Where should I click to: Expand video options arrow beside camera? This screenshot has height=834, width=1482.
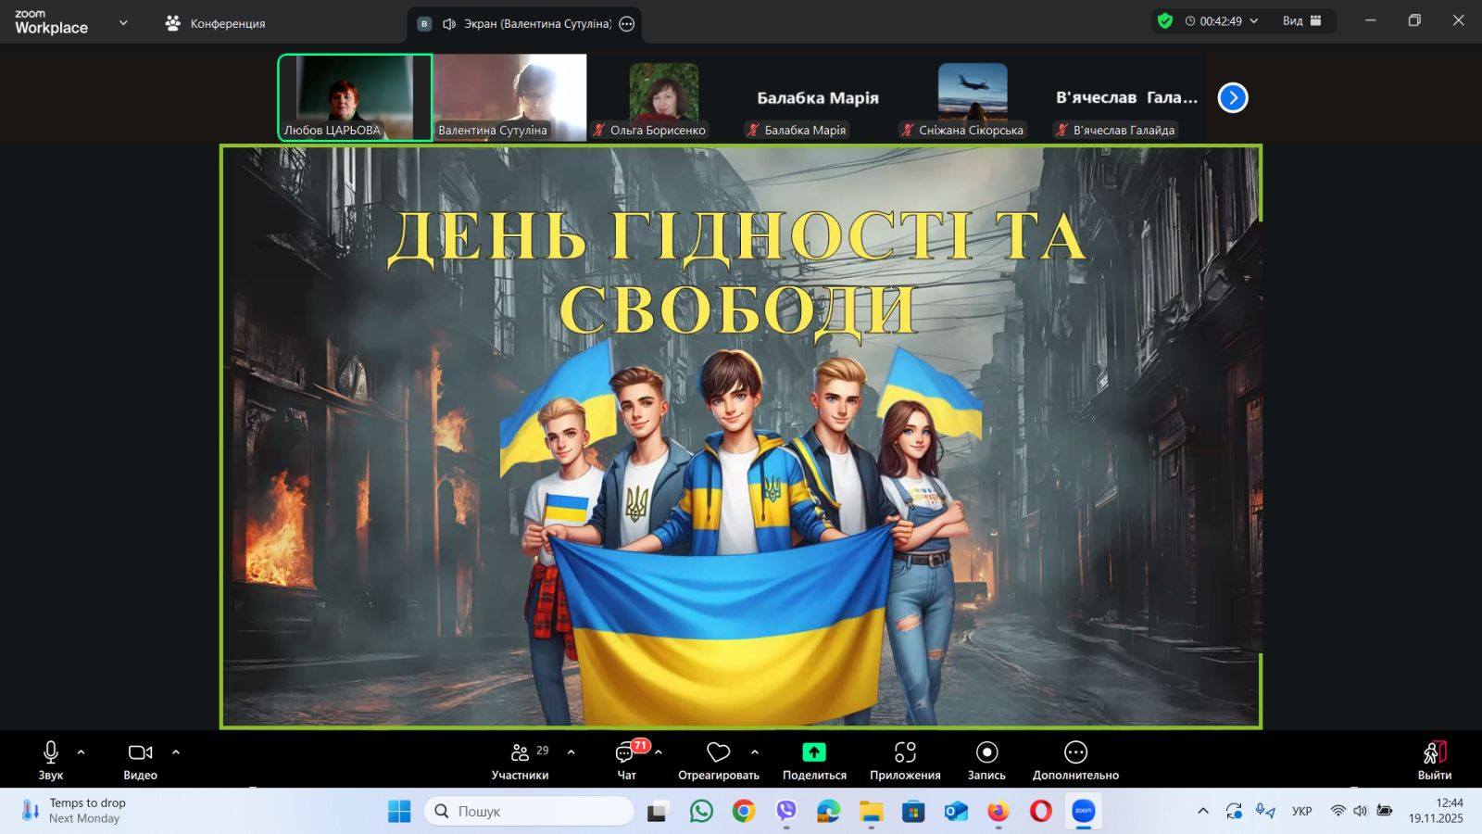point(176,752)
